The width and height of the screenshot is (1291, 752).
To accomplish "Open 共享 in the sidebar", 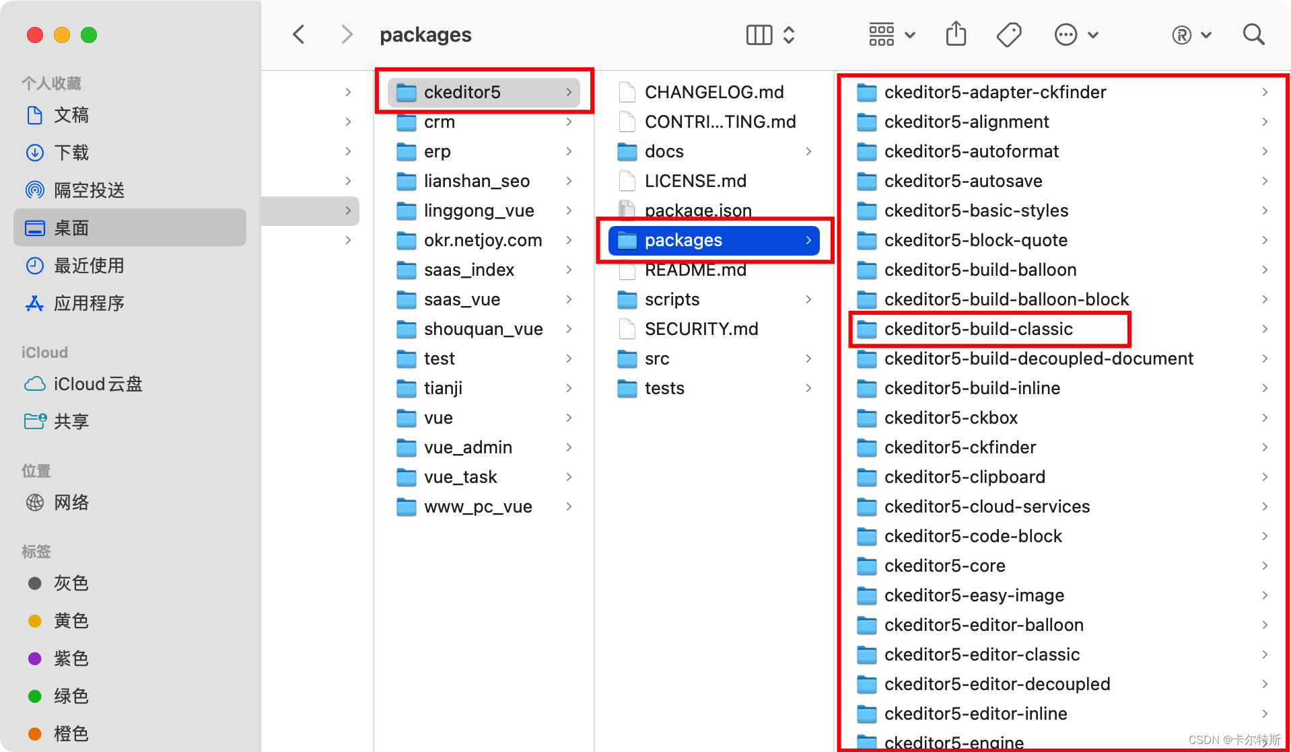I will (130, 422).
